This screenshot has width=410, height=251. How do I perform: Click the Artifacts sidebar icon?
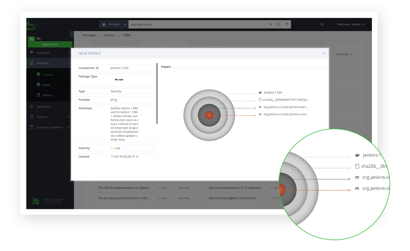38,95
